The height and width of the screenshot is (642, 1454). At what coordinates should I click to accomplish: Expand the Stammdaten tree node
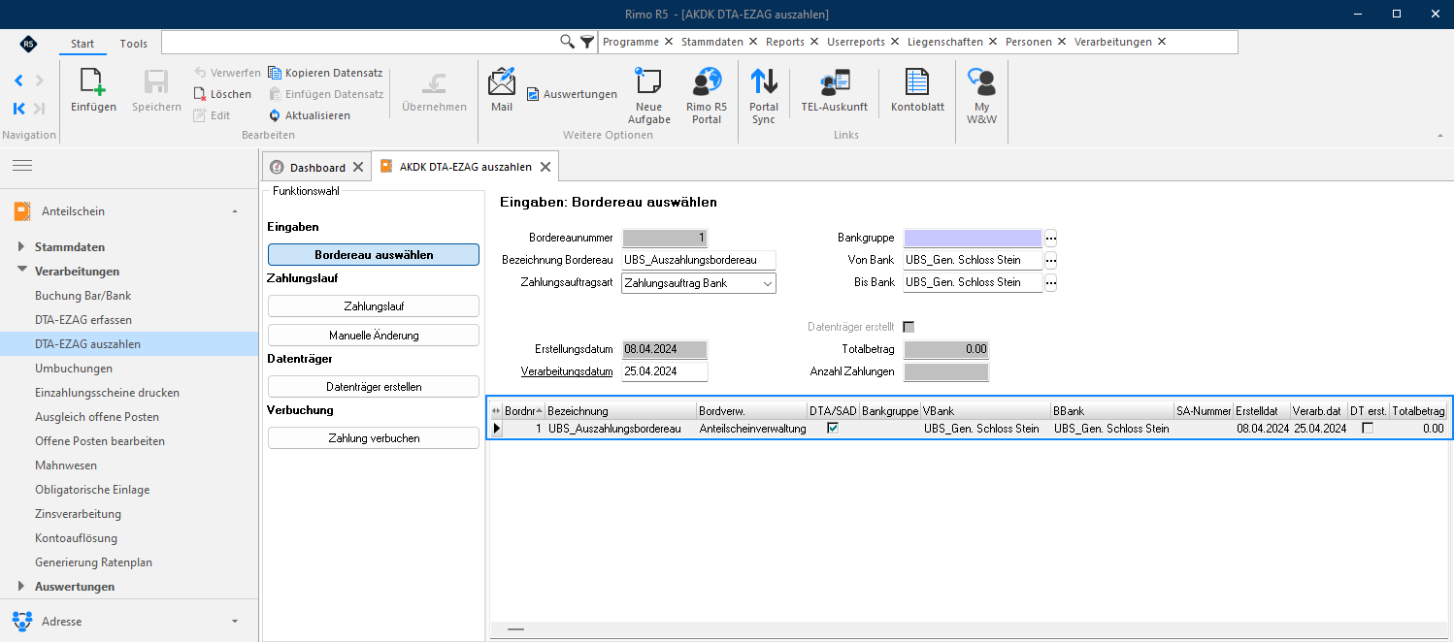pos(22,247)
